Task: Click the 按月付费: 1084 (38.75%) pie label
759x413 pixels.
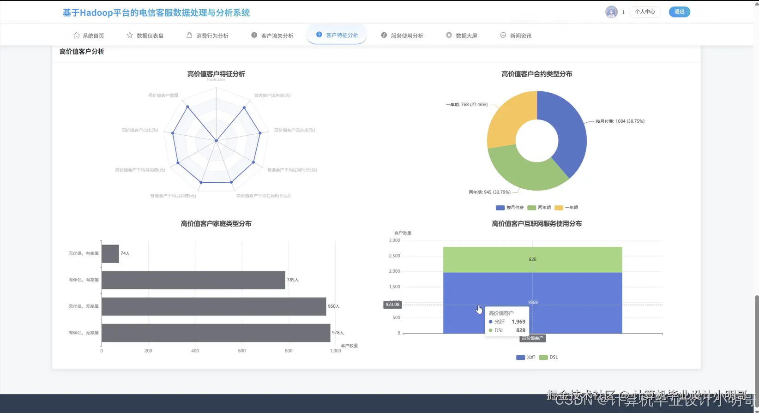Action: pyautogui.click(x=620, y=121)
